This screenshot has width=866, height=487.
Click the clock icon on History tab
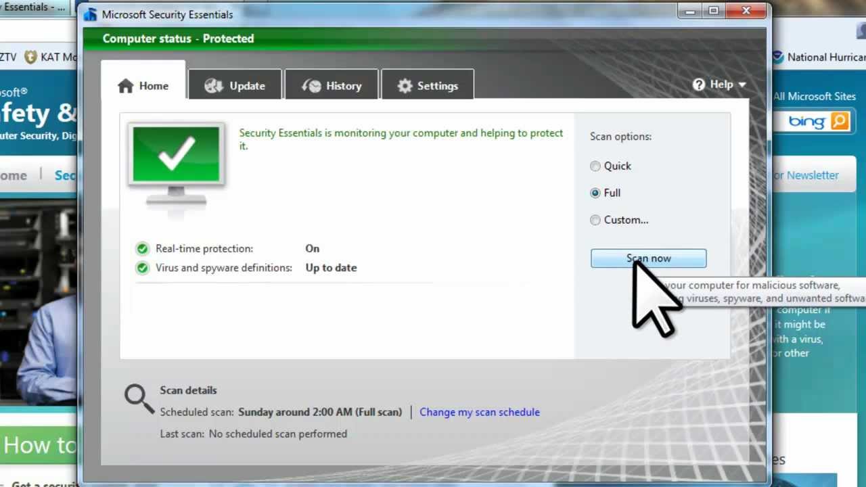click(x=311, y=86)
